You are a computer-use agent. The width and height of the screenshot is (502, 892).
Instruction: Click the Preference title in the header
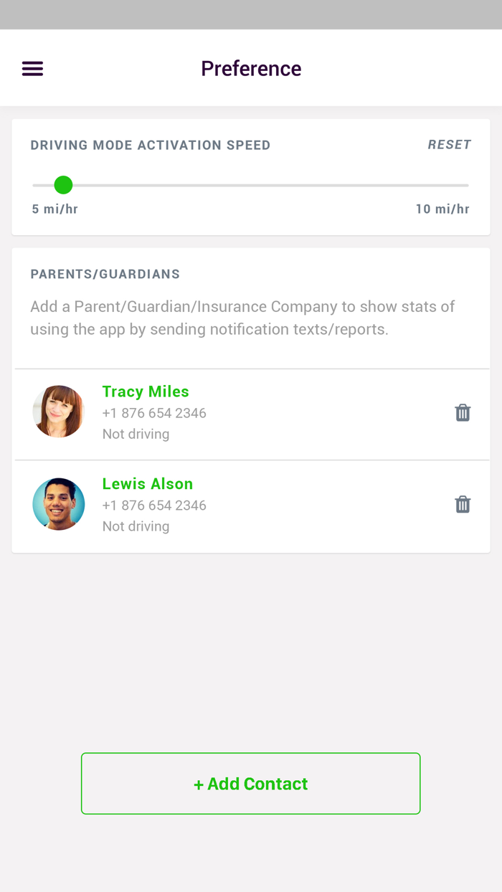251,68
